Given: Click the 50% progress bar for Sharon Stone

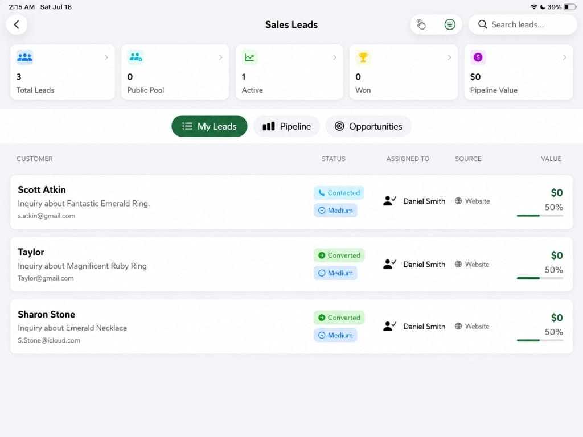Looking at the screenshot, I should tap(540, 340).
